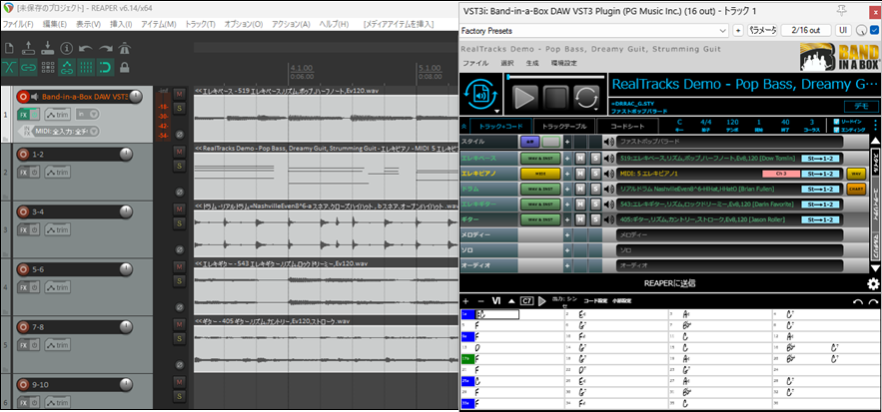Click the Band-in-a-Box play button
Screen dimensions: 882x412
point(525,97)
